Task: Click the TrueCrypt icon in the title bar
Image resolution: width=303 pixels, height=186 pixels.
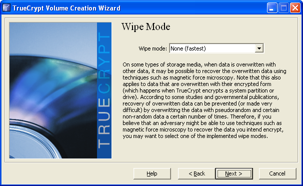Action: click(x=6, y=8)
